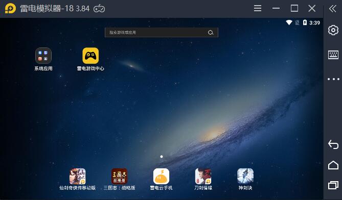Collapse the sidebar with double chevron
This screenshot has height=200, width=342.
coord(333,9)
